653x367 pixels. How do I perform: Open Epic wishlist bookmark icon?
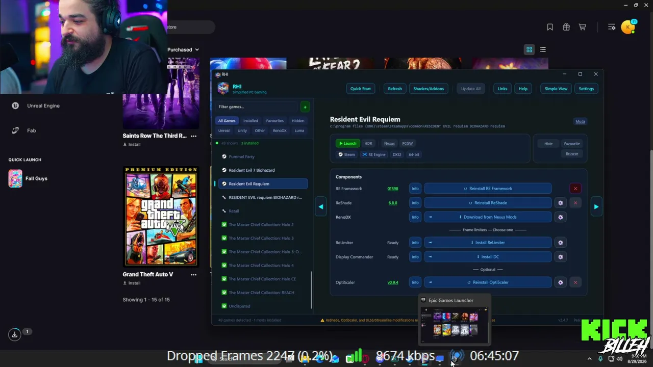click(550, 27)
